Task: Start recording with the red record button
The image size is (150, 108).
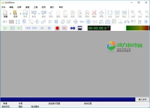Action: coord(57,28)
